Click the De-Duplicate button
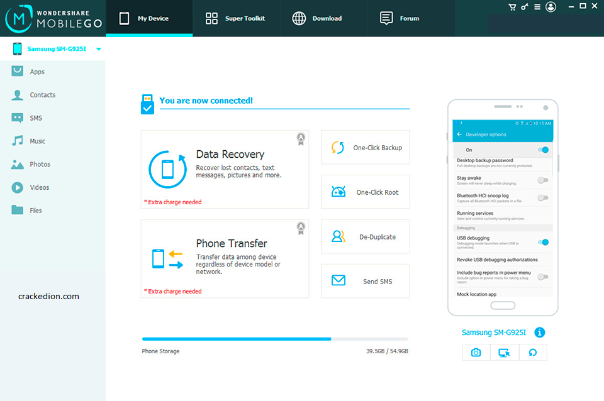 coord(366,237)
